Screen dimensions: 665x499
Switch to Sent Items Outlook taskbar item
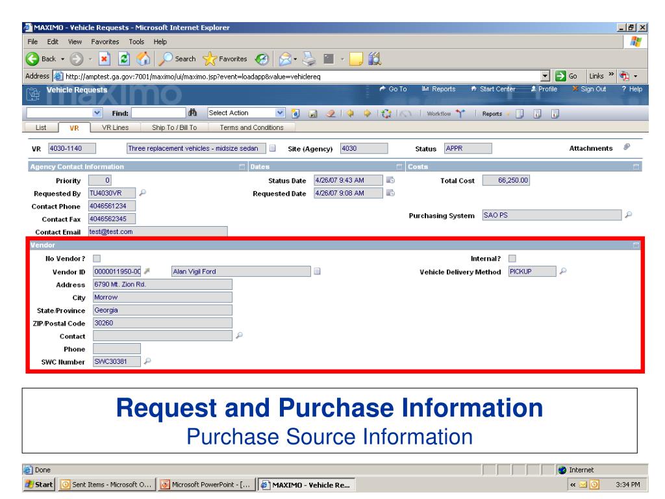pos(107,484)
